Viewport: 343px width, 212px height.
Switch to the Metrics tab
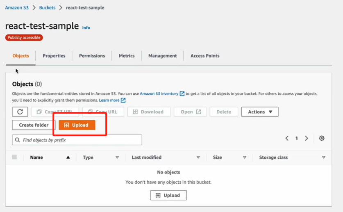pyautogui.click(x=127, y=56)
